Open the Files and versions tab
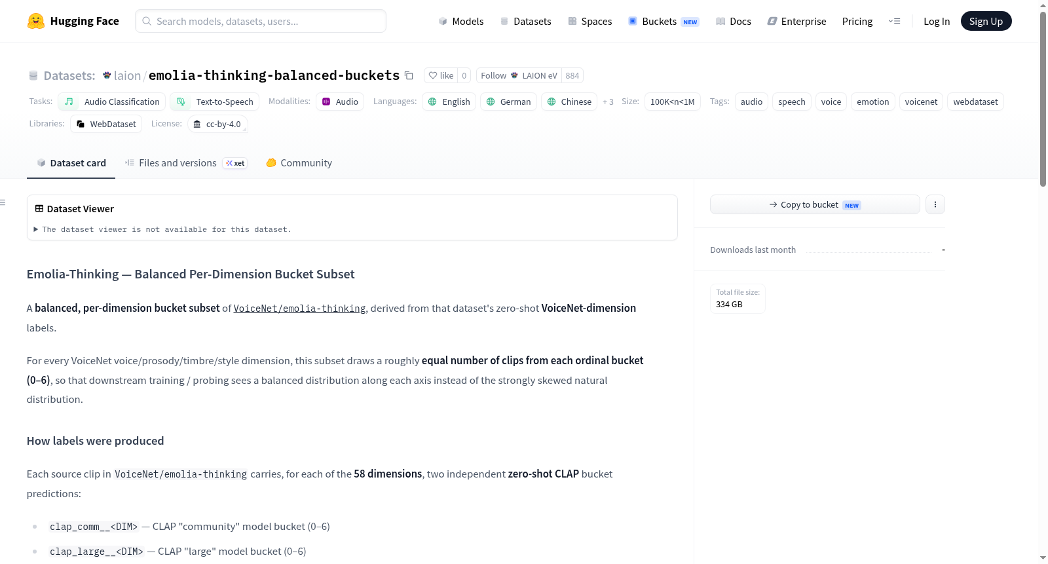The height and width of the screenshot is (564, 1048). [186, 163]
